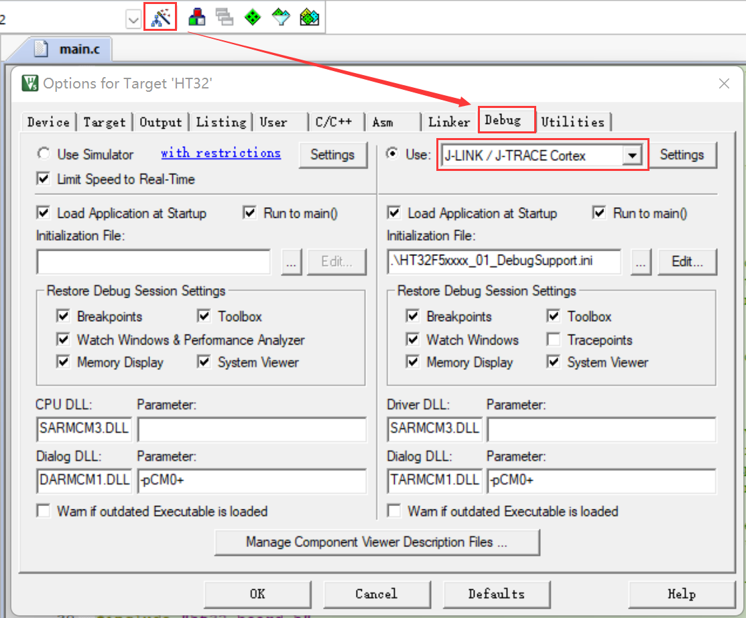Viewport: 746px width, 618px height.
Task: Switch to the C/C++ tab
Action: click(333, 122)
